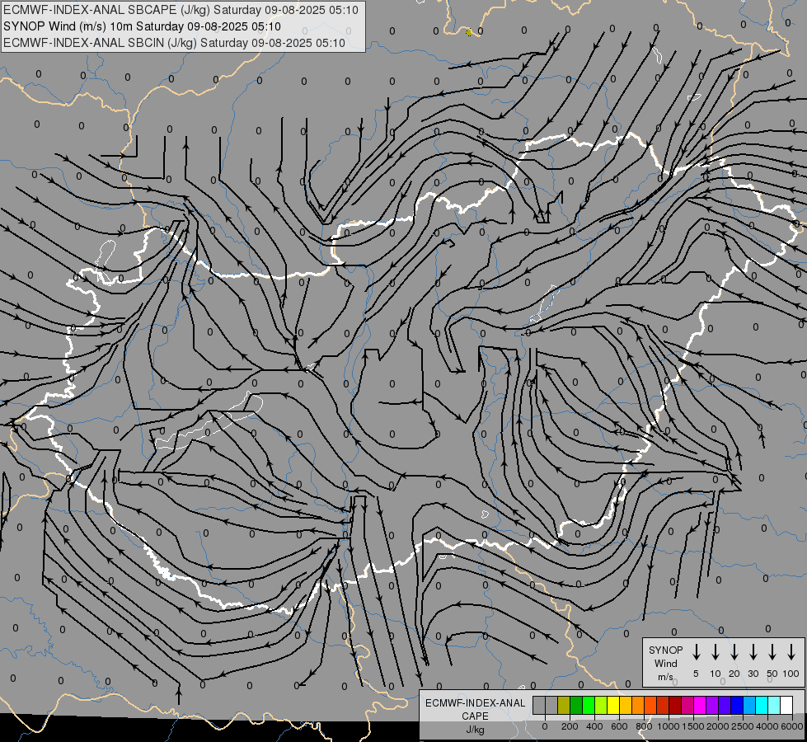This screenshot has width=807, height=742.
Task: Pick the violet swatch right of 2000 tick
Action: click(x=724, y=705)
